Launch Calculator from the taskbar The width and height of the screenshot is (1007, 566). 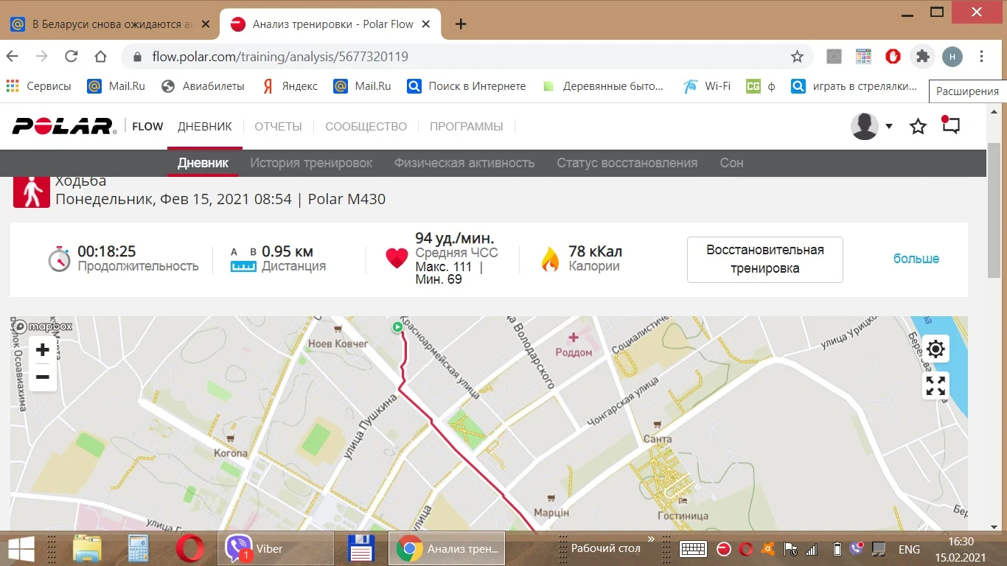139,549
